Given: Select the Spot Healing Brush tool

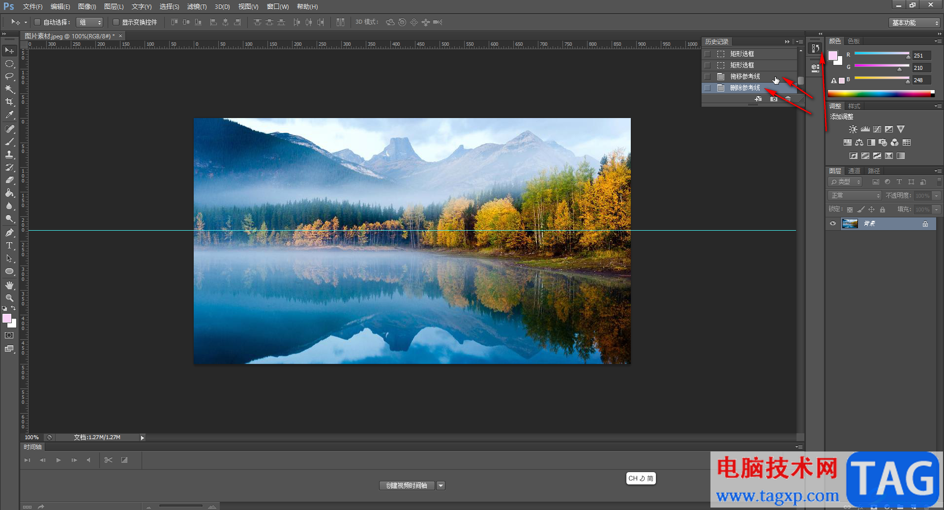Looking at the screenshot, I should tap(9, 129).
